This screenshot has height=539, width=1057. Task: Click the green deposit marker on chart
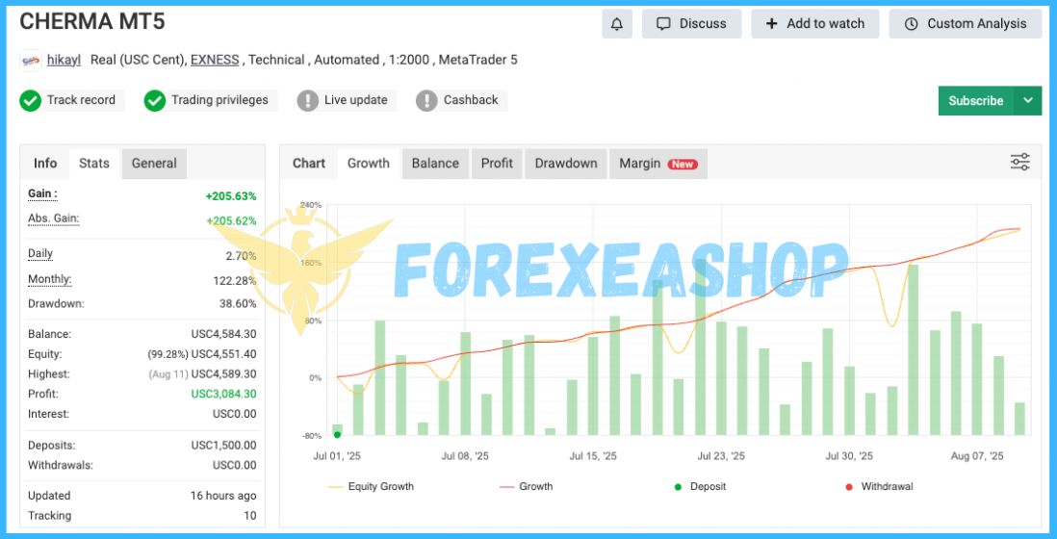(337, 435)
